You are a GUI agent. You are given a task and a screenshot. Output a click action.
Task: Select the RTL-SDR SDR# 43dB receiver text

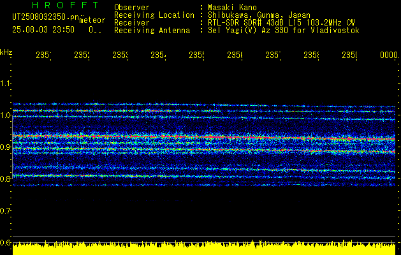(x=281, y=23)
